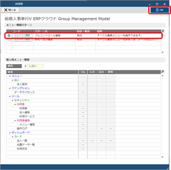
Task: Click the 参照 cell for 法人一覧
Action: click(x=111, y=141)
